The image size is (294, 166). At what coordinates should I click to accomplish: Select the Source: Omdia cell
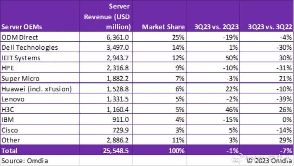pyautogui.click(x=40, y=161)
